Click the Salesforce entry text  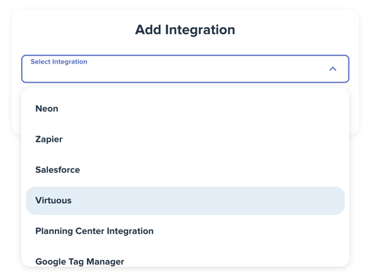(57, 170)
